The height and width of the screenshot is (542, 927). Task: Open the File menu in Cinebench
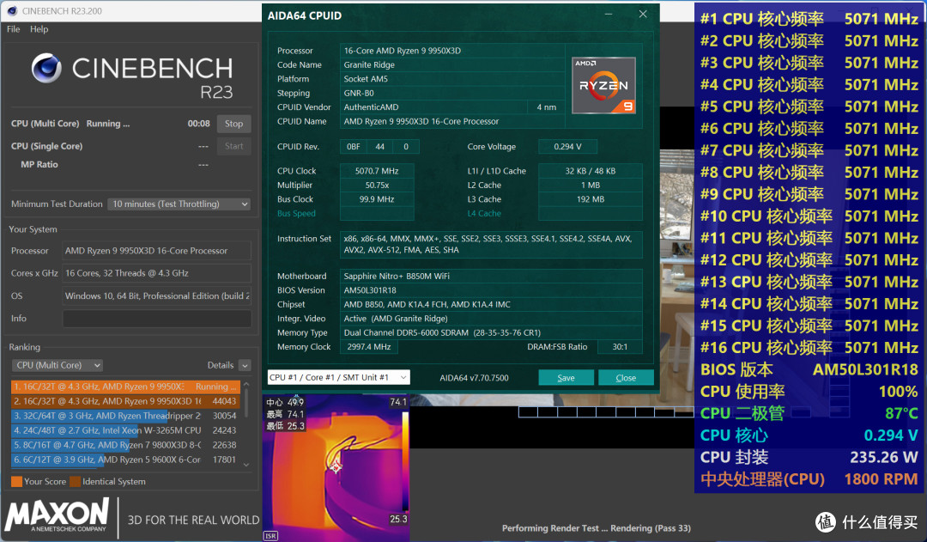click(x=14, y=29)
